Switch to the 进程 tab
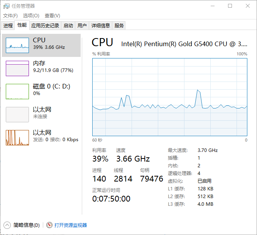Viewport: 257px width, 235px height. point(8,25)
